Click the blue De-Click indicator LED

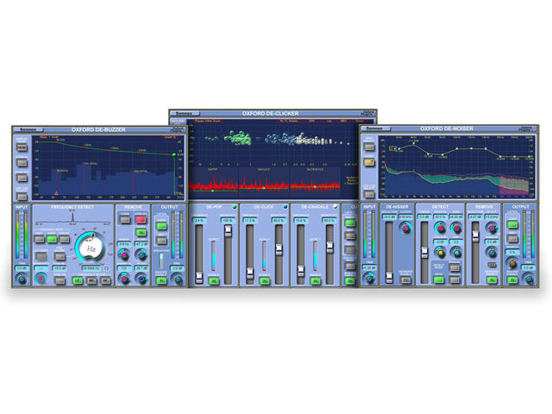[x=285, y=207]
